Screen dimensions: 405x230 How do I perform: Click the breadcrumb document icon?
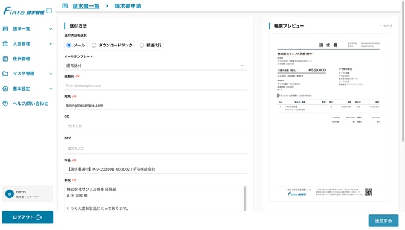click(x=65, y=6)
